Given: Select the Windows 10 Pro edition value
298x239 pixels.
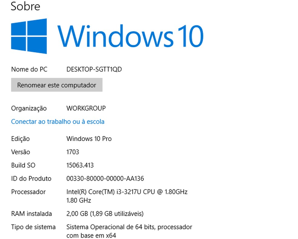Looking at the screenshot, I should coord(89,139).
